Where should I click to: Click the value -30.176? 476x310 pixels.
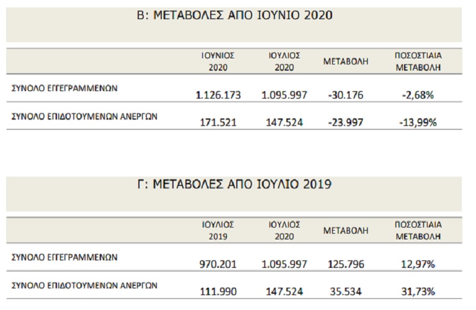click(x=346, y=95)
